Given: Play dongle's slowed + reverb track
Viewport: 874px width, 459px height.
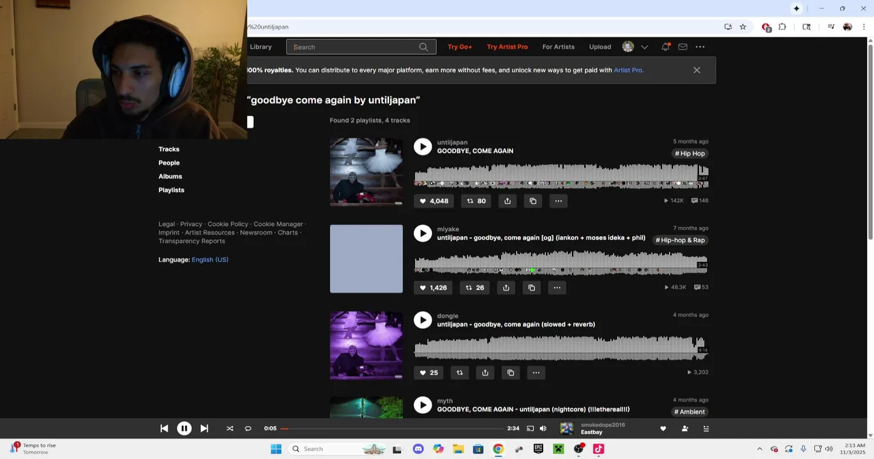Looking at the screenshot, I should 423,320.
